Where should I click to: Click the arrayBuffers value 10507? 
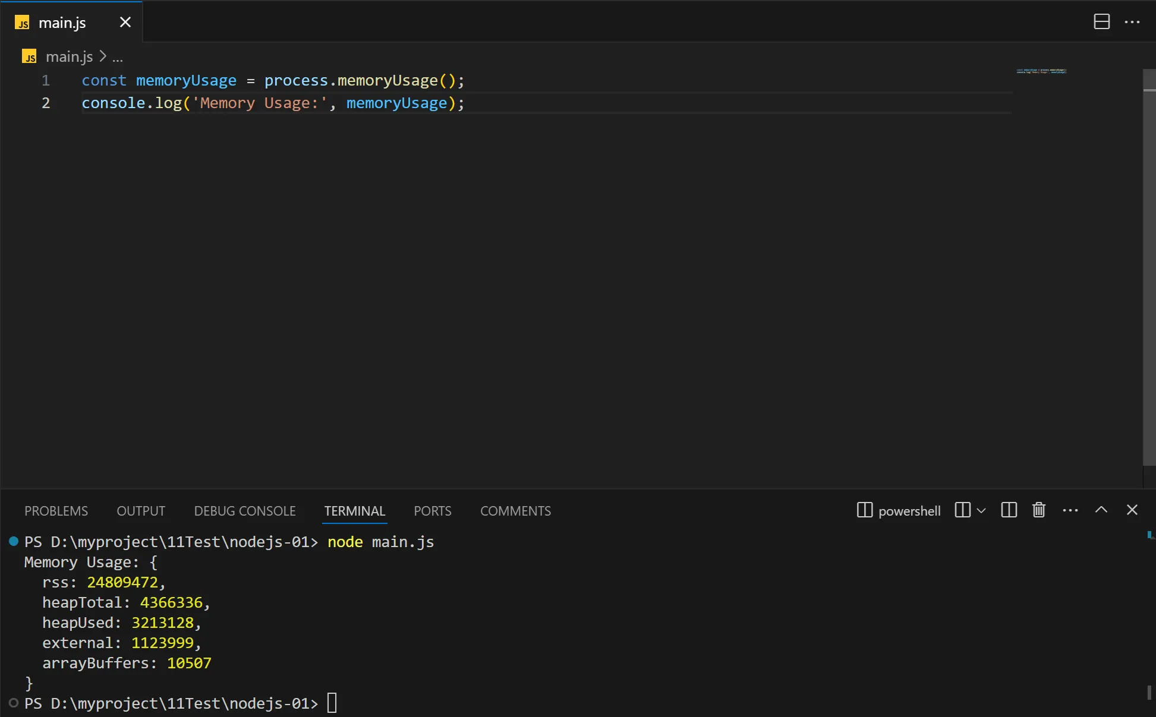189,663
